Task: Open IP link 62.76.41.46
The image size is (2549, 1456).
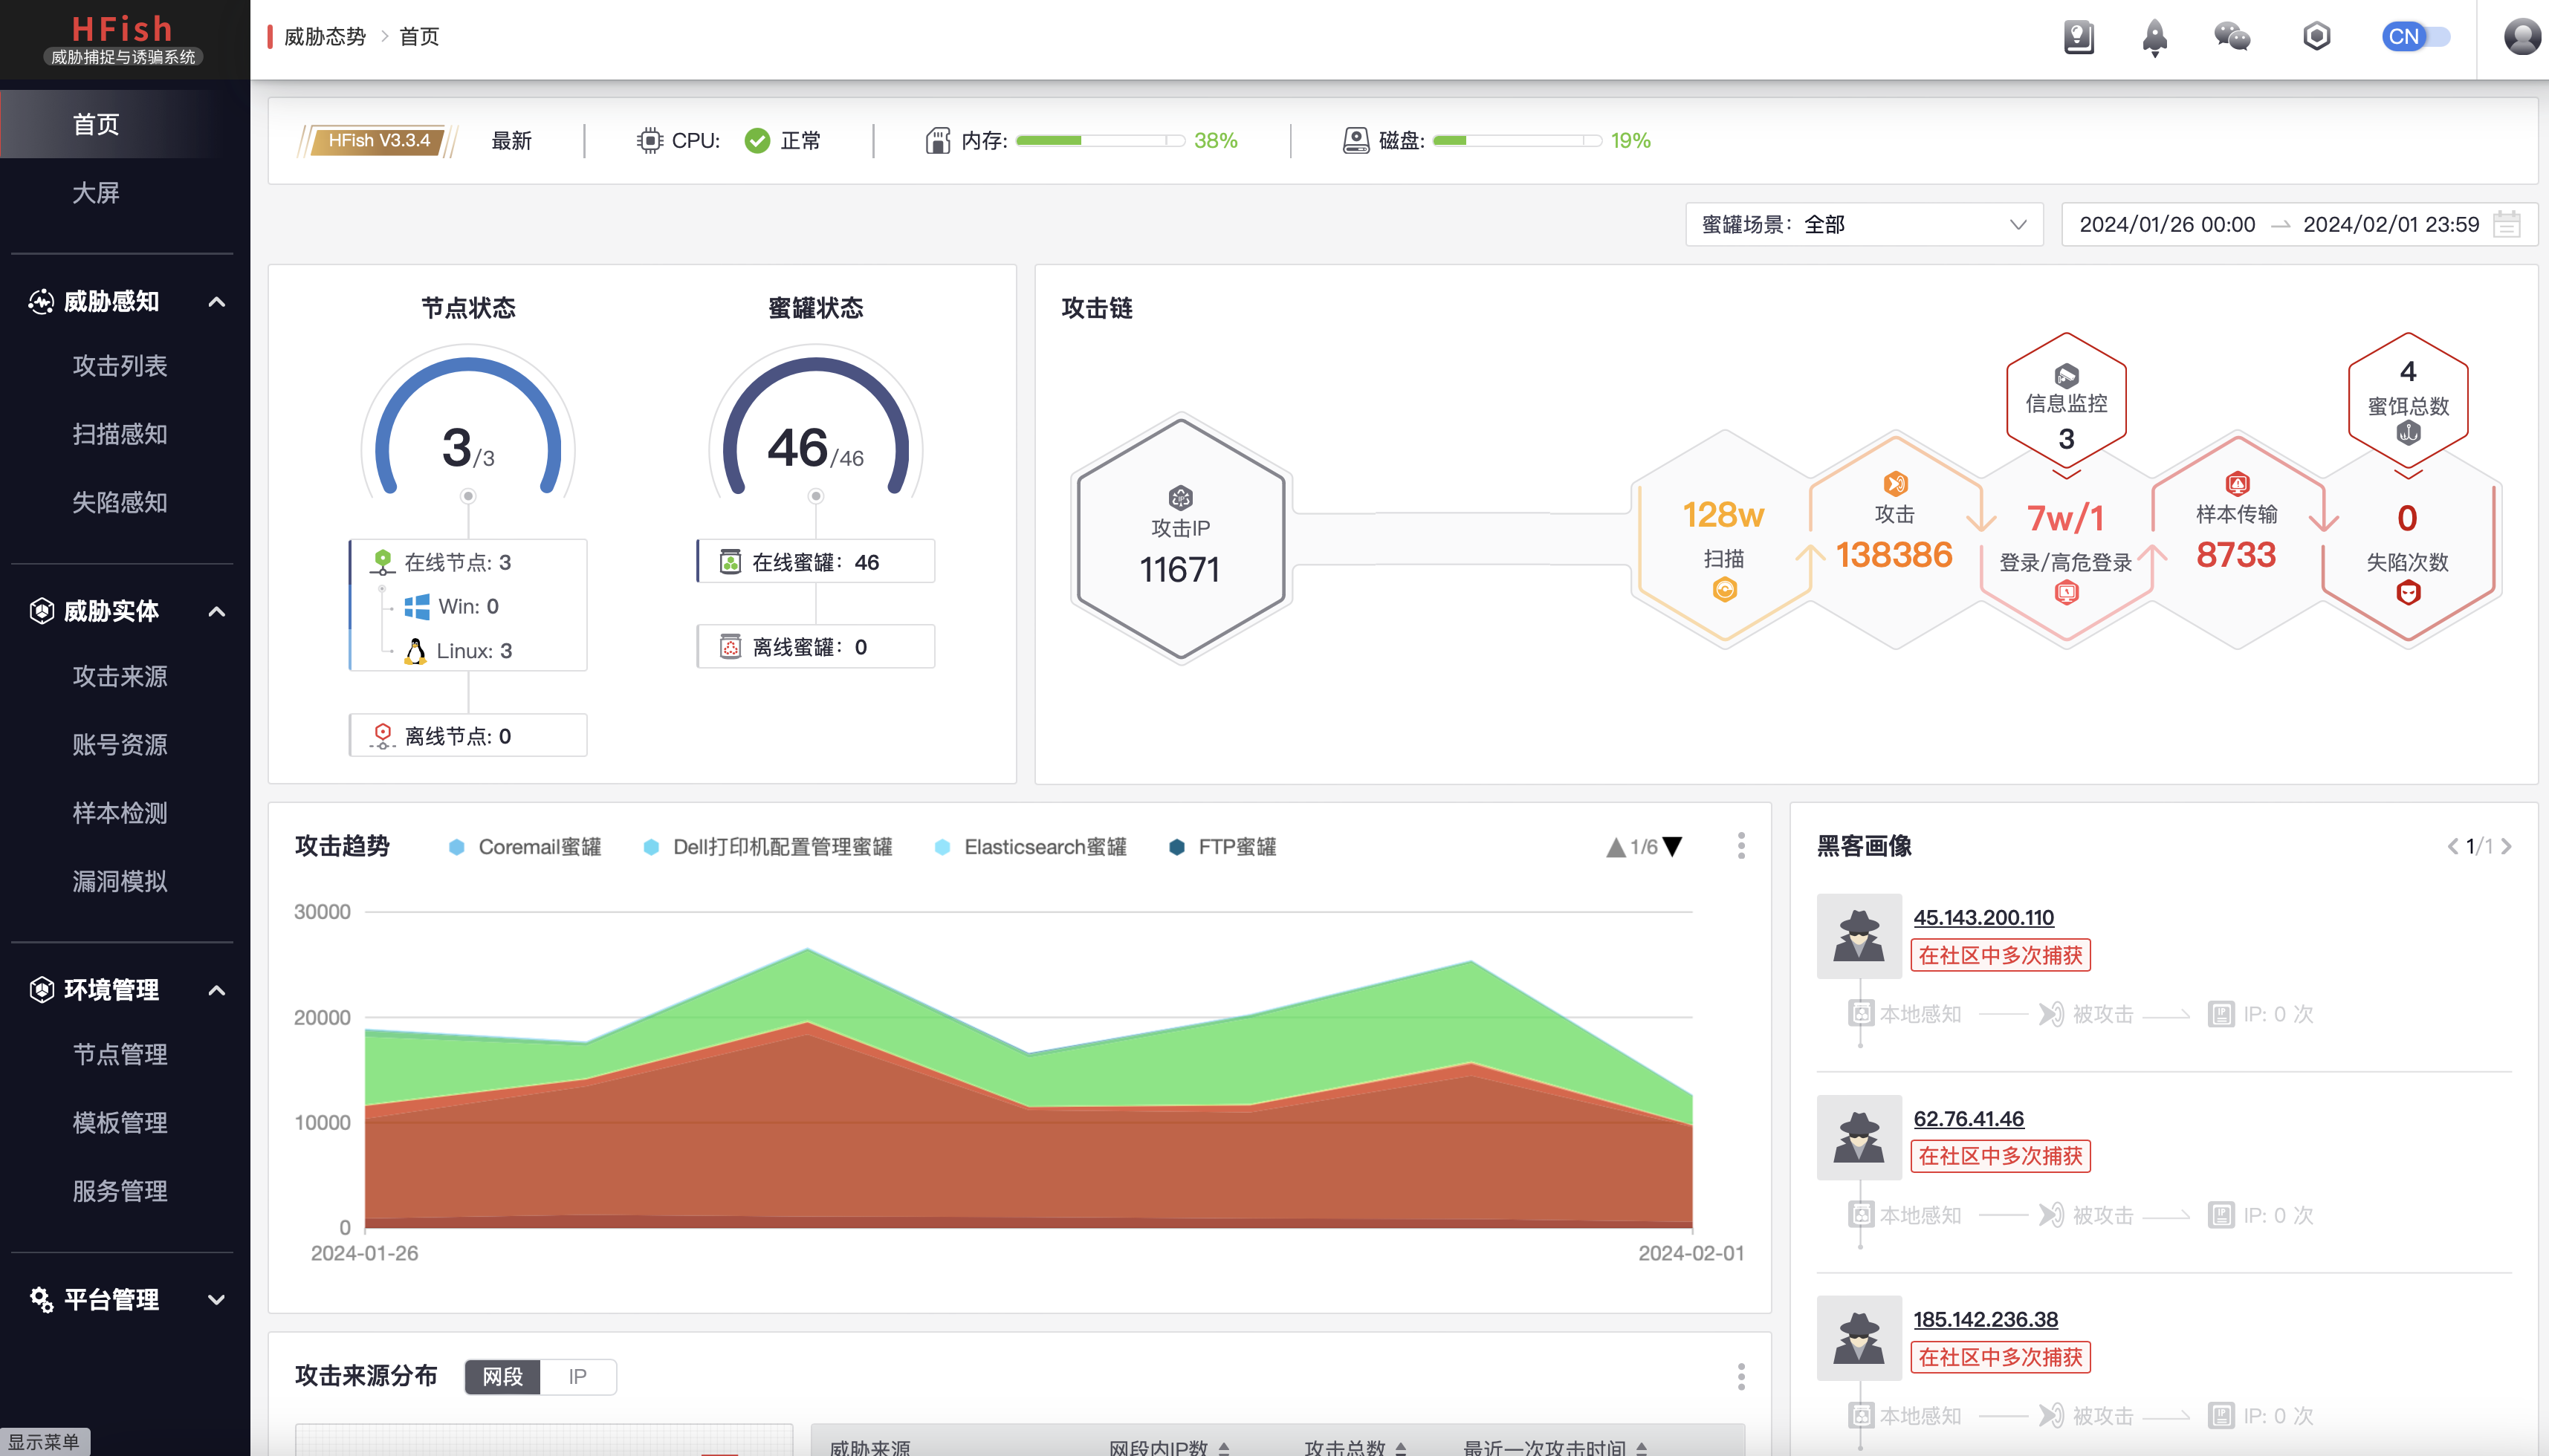Action: click(1968, 1119)
